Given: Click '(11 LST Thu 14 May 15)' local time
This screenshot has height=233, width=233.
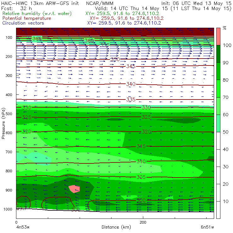Looking at the screenshot, I should (201, 8).
